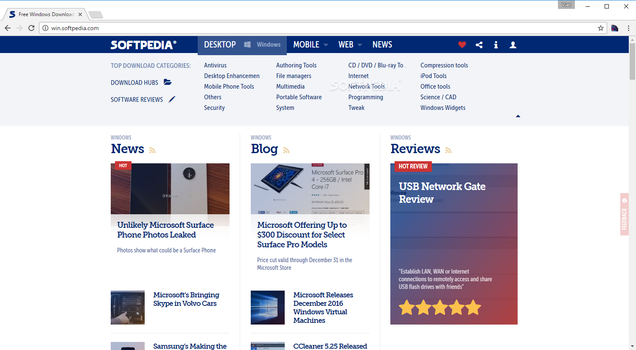Click the address bar URL field
The image size is (636, 350).
point(322,28)
